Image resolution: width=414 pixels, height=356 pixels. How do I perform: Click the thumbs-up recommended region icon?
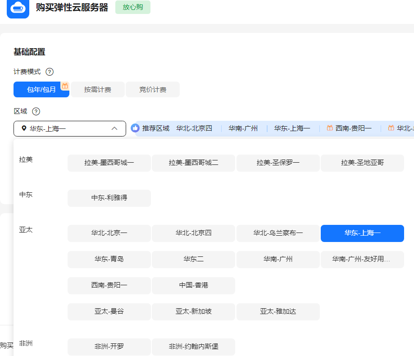pos(135,128)
